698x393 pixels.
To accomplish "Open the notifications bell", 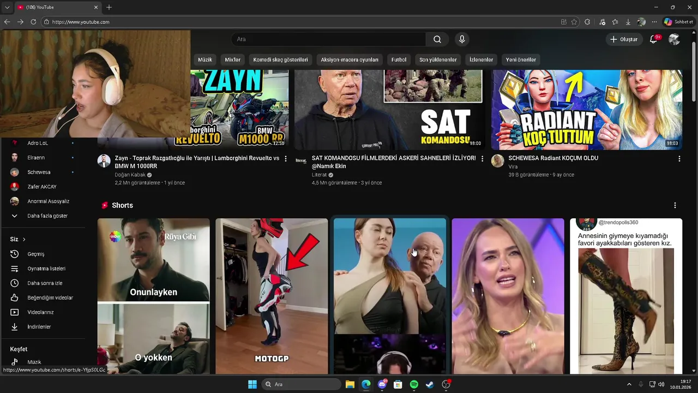I will tap(653, 39).
